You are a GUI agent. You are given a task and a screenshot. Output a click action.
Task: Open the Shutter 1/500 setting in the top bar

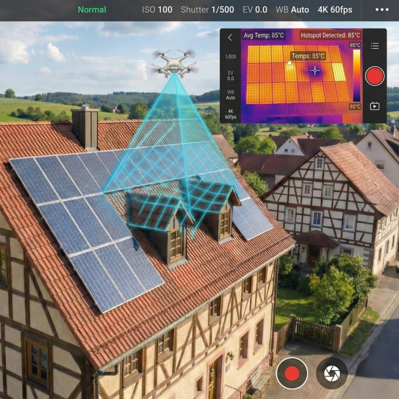point(207,10)
